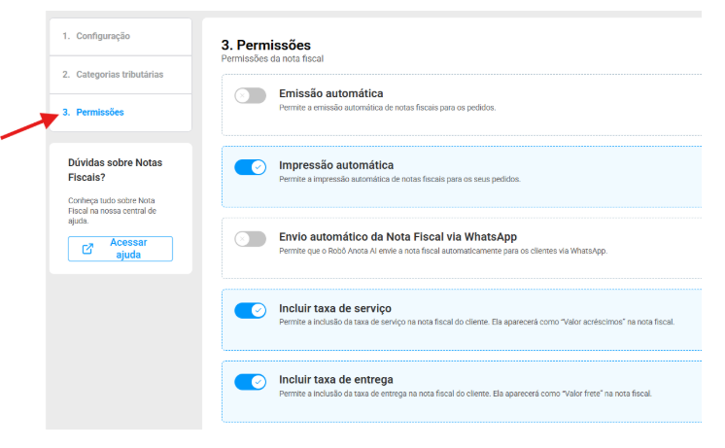
Task: Turn on Envio automático via WhatsApp toggle
Action: pyautogui.click(x=250, y=238)
